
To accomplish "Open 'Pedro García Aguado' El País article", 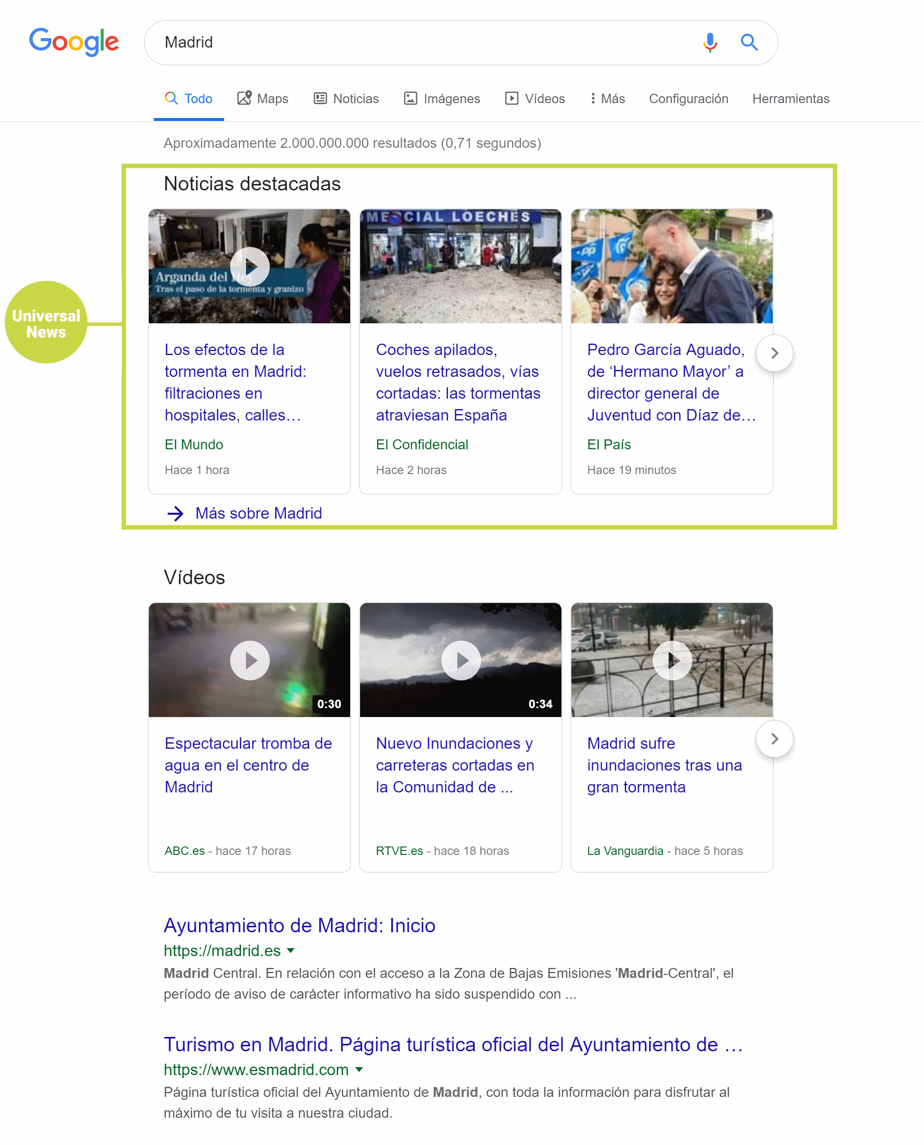I will tap(671, 382).
